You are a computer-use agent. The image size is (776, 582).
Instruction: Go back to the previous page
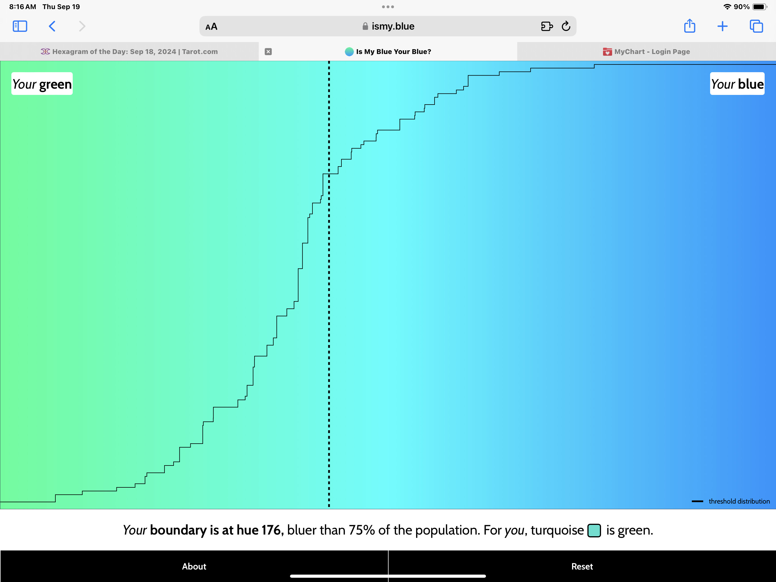click(52, 26)
